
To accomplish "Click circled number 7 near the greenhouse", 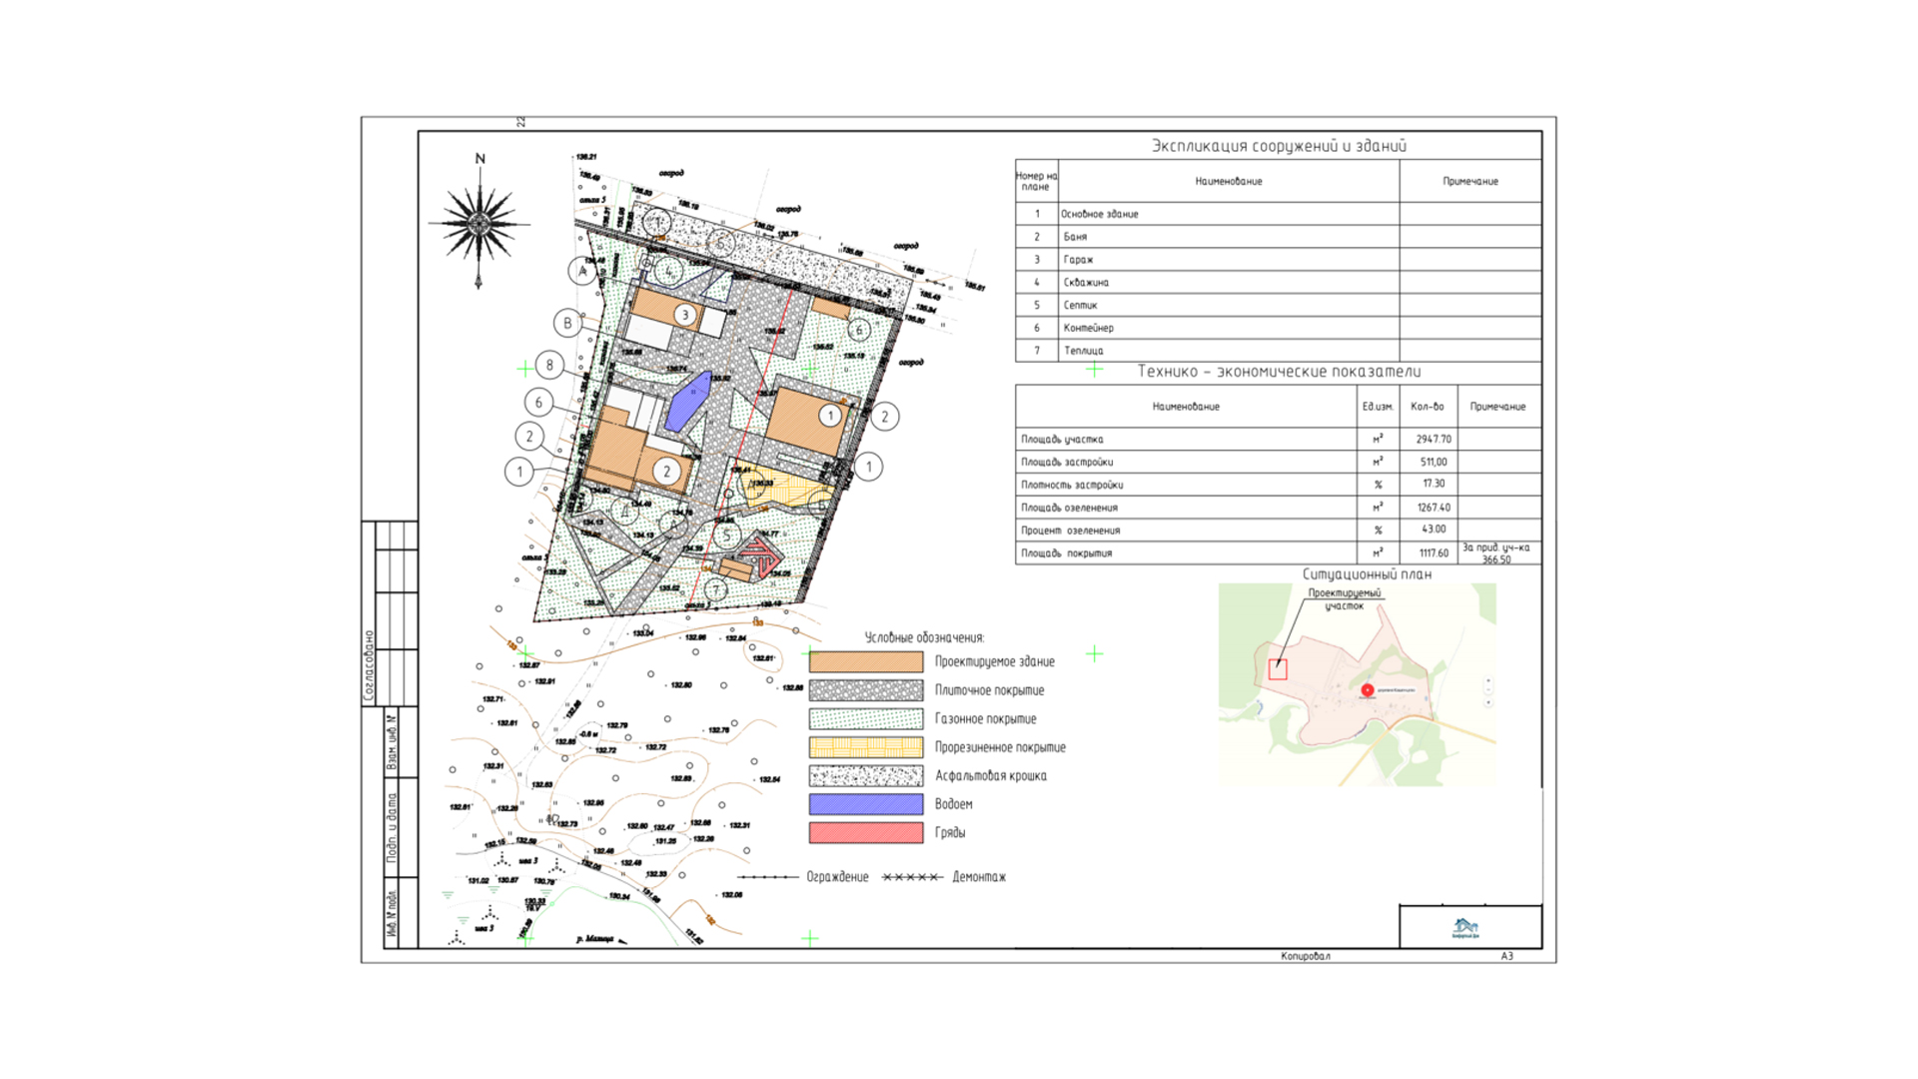I will pos(715,590).
